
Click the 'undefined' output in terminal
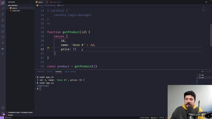click(x=43, y=86)
